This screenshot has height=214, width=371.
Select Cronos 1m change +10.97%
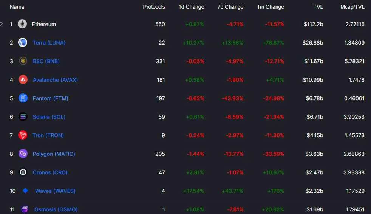(273, 172)
